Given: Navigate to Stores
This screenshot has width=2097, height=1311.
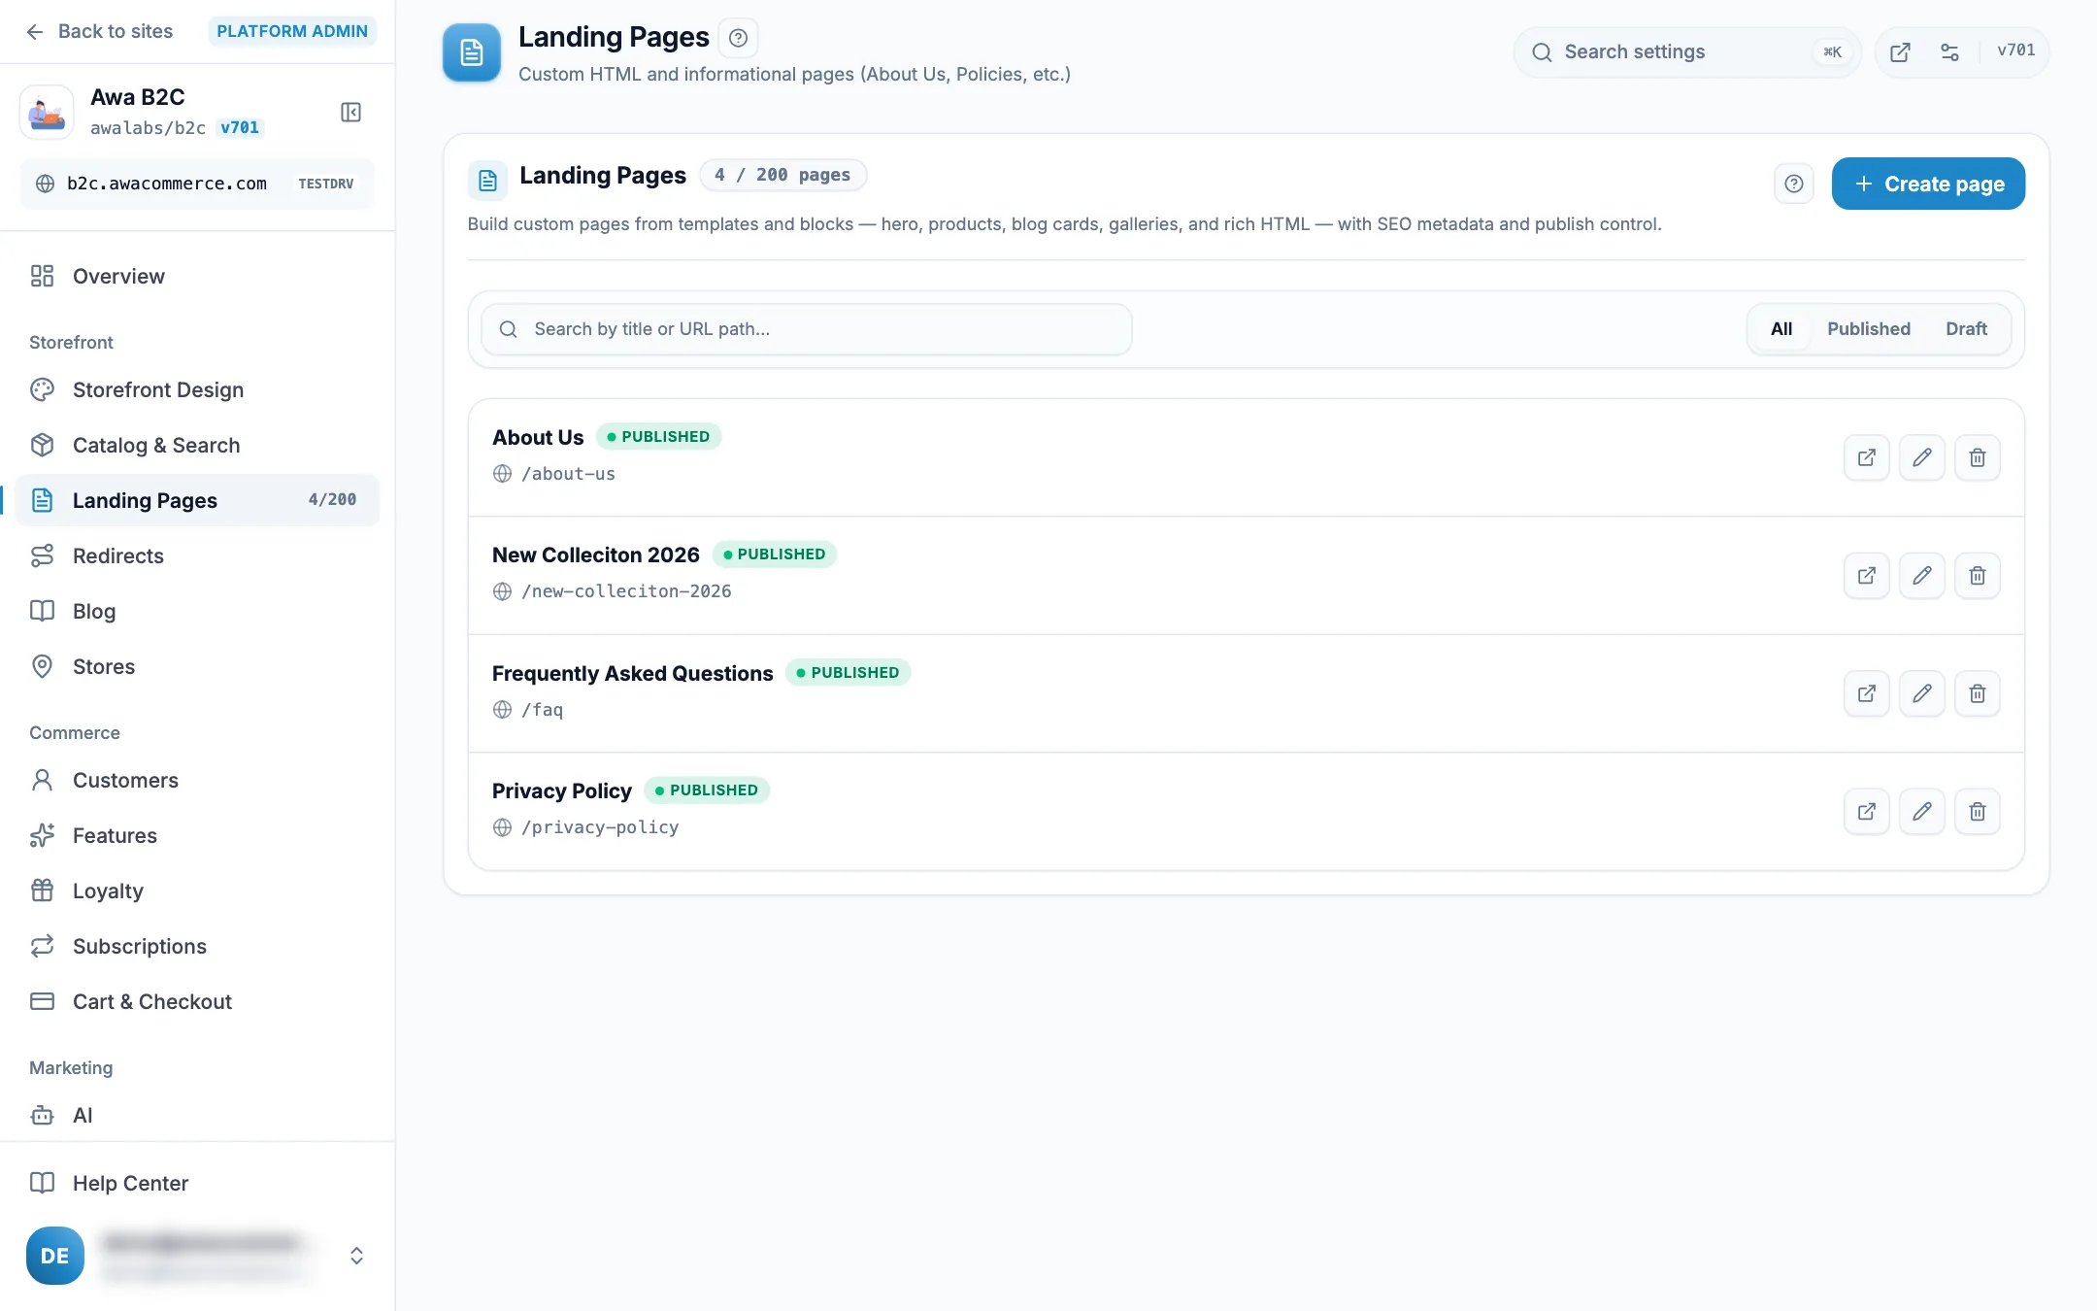Looking at the screenshot, I should tap(197, 667).
